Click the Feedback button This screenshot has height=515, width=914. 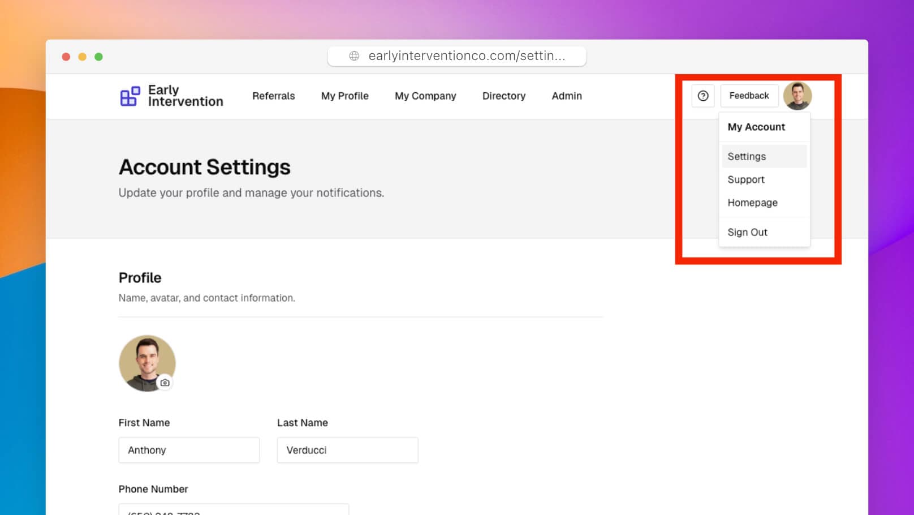pyautogui.click(x=749, y=96)
